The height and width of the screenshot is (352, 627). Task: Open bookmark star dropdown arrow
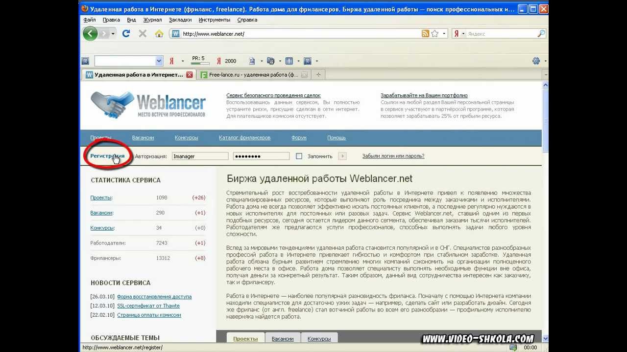(444, 34)
